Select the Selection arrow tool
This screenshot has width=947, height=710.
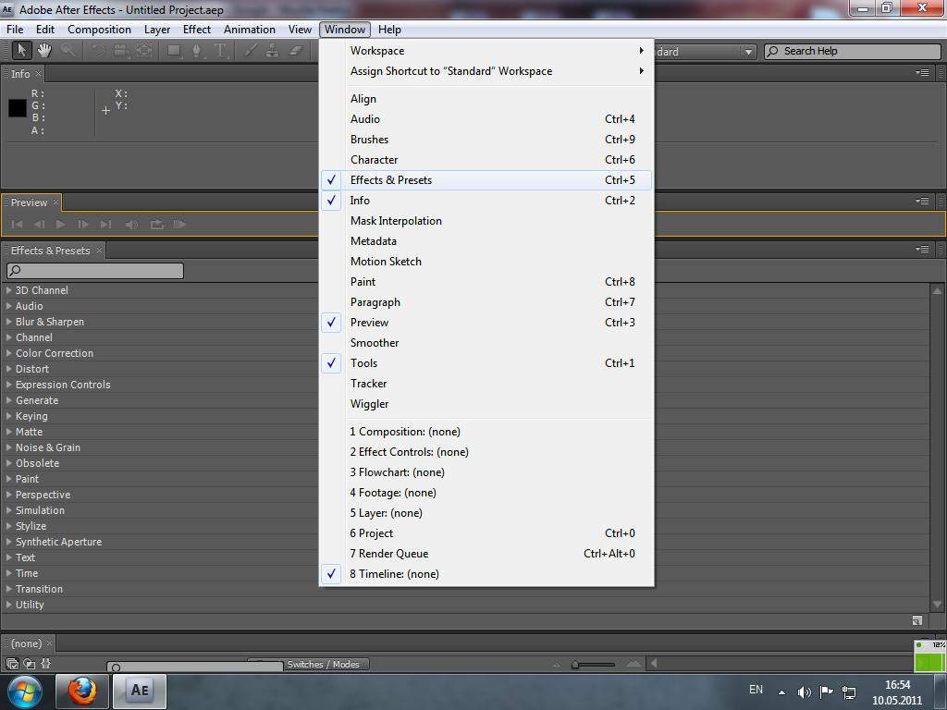[x=22, y=51]
